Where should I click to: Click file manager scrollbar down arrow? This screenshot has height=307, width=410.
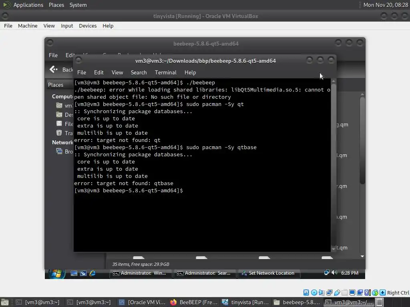[x=362, y=256]
